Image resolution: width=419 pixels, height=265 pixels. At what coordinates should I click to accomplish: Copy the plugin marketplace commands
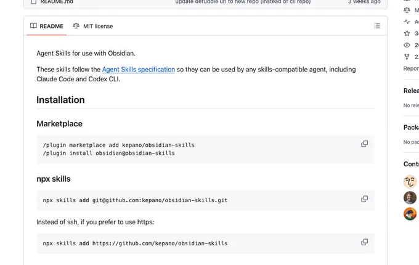click(x=365, y=144)
